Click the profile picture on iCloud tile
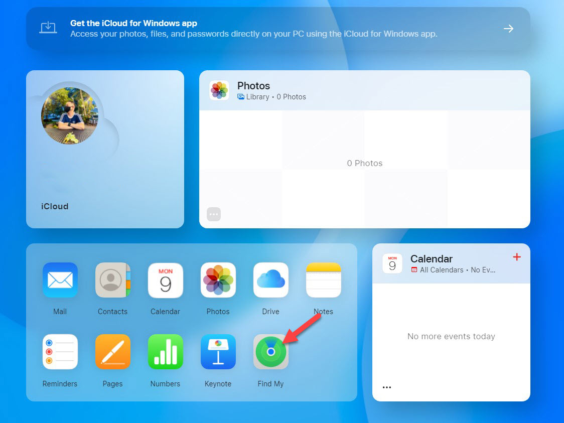The height and width of the screenshot is (423, 564). point(70,116)
